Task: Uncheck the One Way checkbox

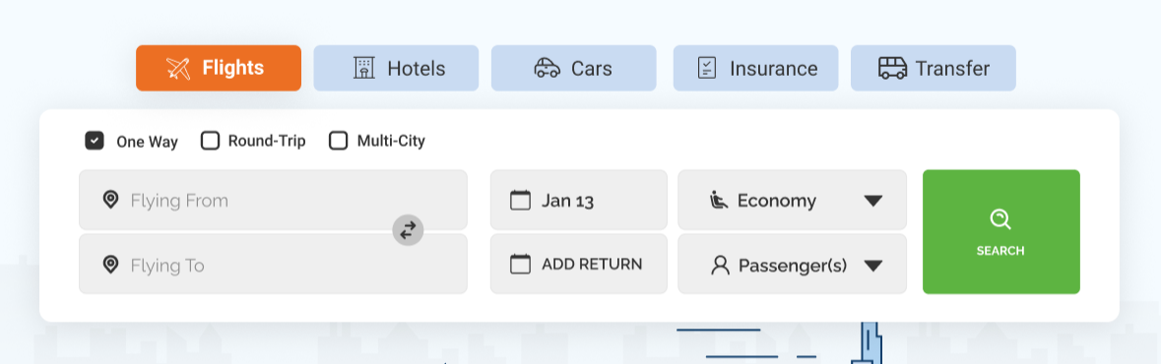Action: 94,141
